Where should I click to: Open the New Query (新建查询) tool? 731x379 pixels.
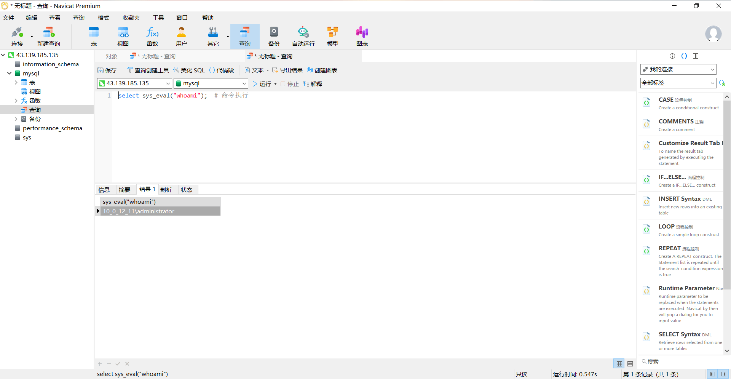(x=48, y=36)
